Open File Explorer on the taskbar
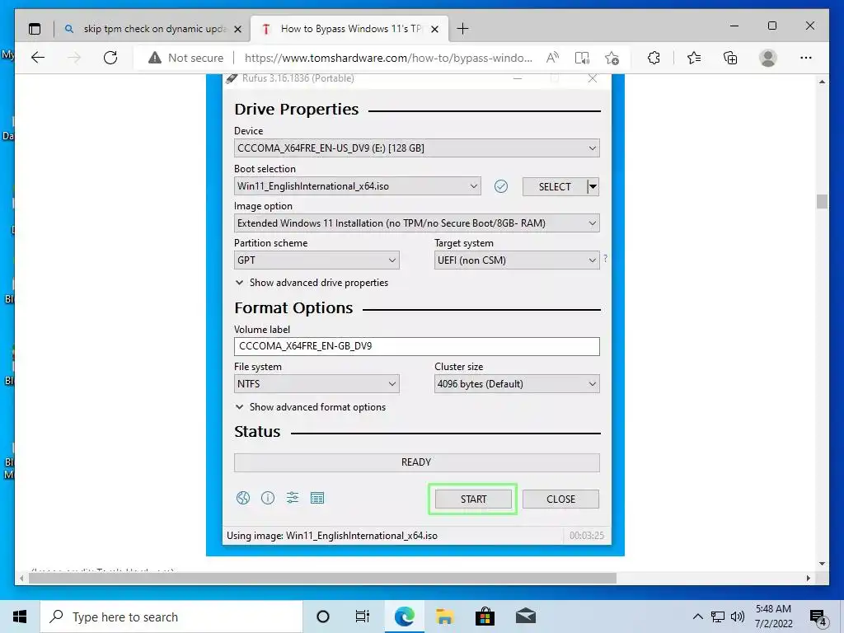844x633 pixels. (x=444, y=617)
